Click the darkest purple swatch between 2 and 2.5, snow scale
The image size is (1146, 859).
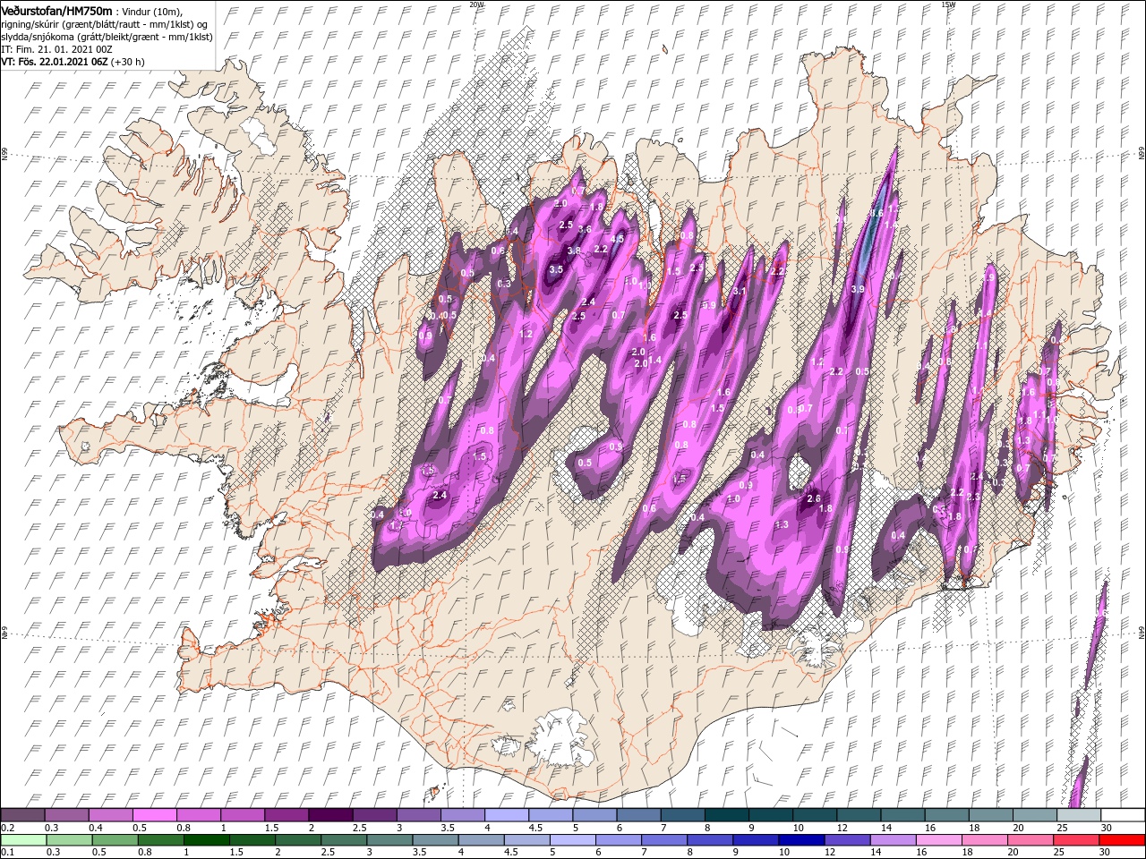click(x=329, y=815)
